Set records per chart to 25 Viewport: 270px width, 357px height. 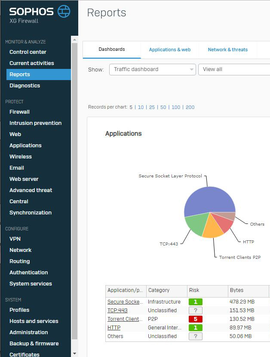coord(152,107)
